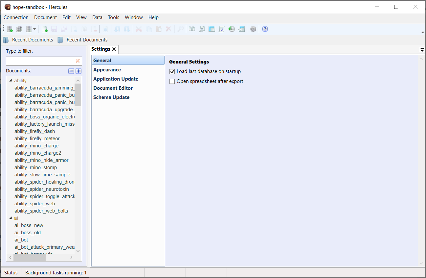Open the history clock toolbar icon

click(x=232, y=29)
